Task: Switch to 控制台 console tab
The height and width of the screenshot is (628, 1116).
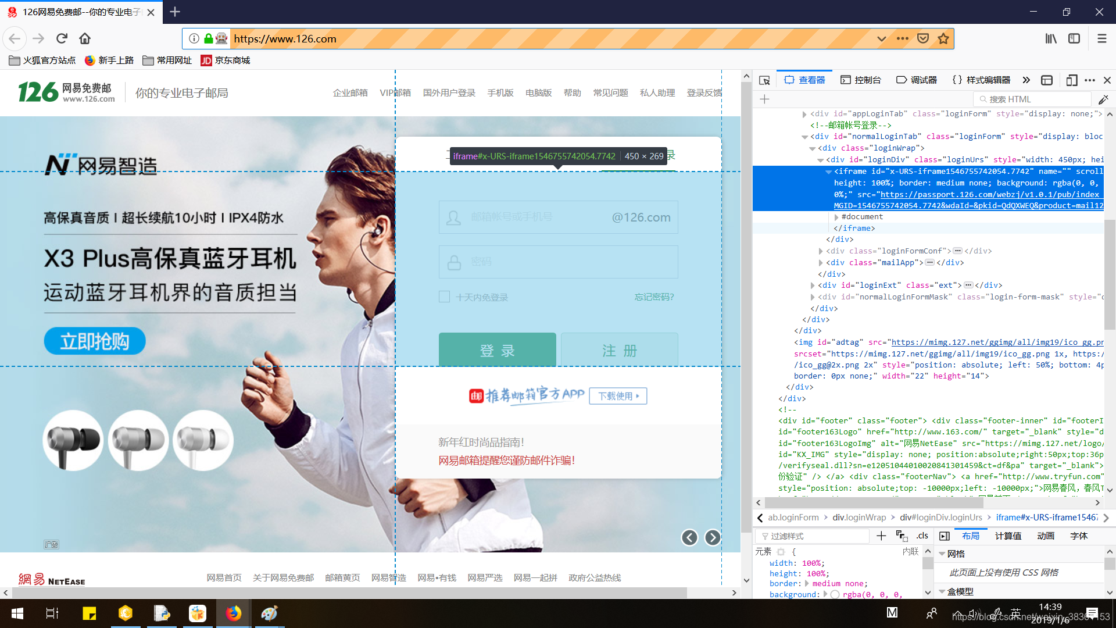Action: 861,80
